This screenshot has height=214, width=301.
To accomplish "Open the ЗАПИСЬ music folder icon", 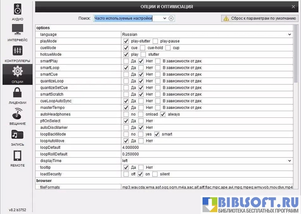I will tap(17, 134).
